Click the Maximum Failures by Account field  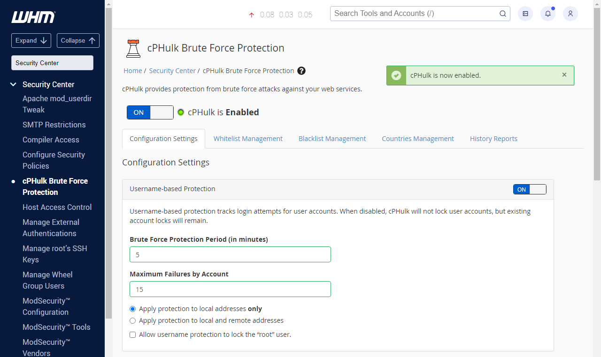pyautogui.click(x=230, y=289)
